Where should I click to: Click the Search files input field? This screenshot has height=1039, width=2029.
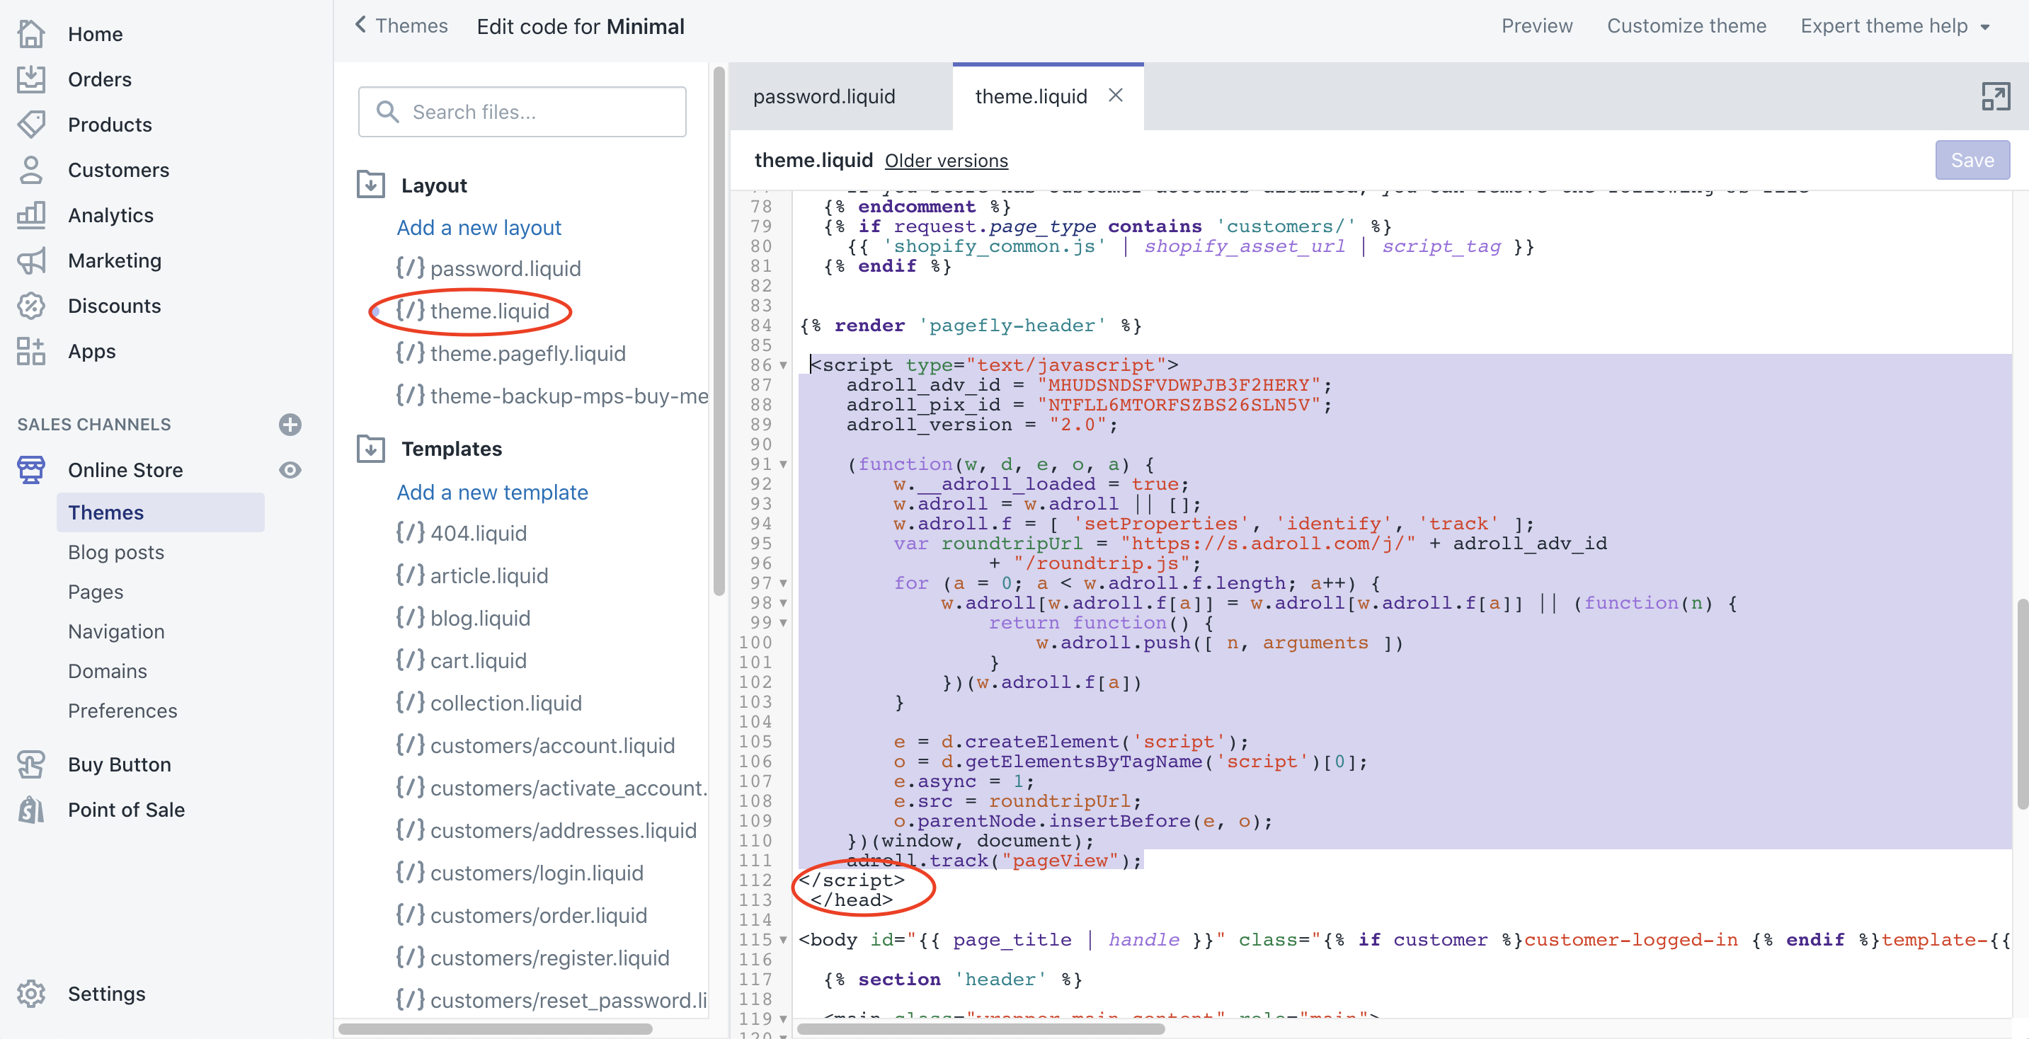point(522,112)
